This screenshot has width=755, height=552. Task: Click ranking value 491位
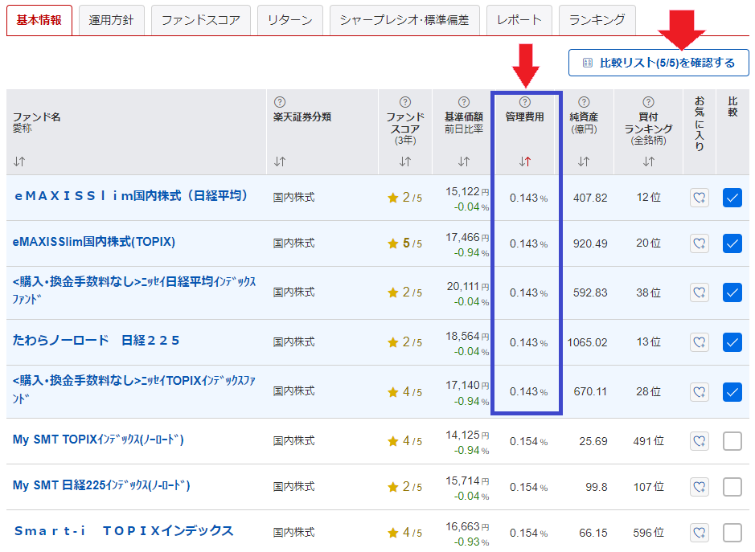pyautogui.click(x=648, y=441)
